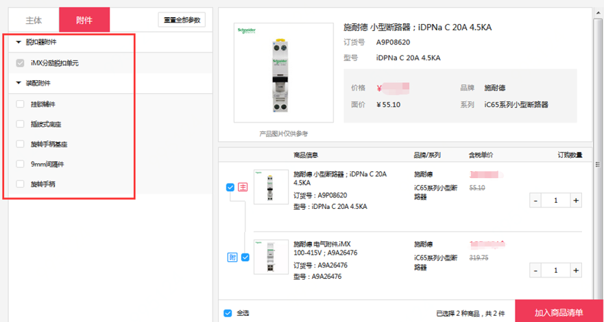Open the 施耐德 小型断路器 product name in list

click(340, 178)
